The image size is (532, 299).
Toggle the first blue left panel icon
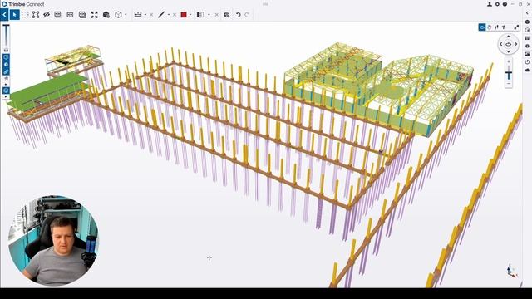(6, 57)
